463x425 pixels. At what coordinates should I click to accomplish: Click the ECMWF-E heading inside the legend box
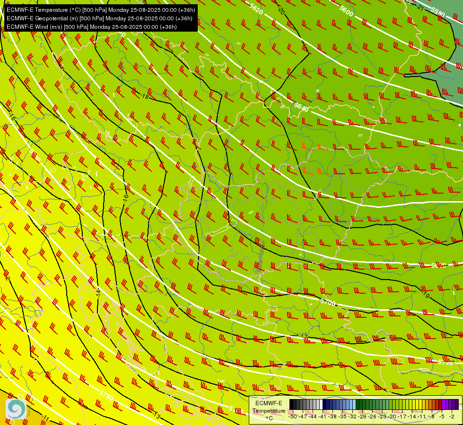pyautogui.click(x=269, y=403)
